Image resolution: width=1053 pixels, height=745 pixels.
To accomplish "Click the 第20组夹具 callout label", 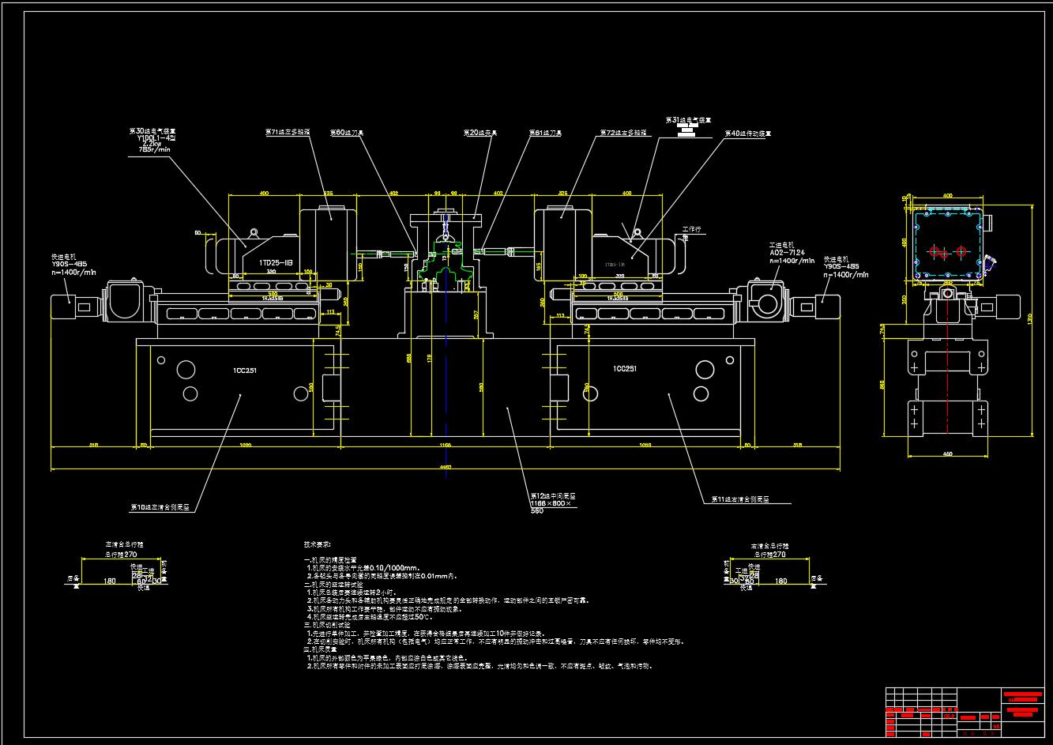I will tap(480, 133).
